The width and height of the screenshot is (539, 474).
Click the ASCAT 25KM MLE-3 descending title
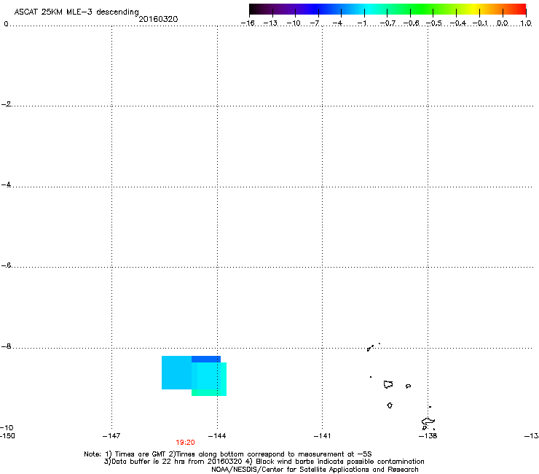76,12
